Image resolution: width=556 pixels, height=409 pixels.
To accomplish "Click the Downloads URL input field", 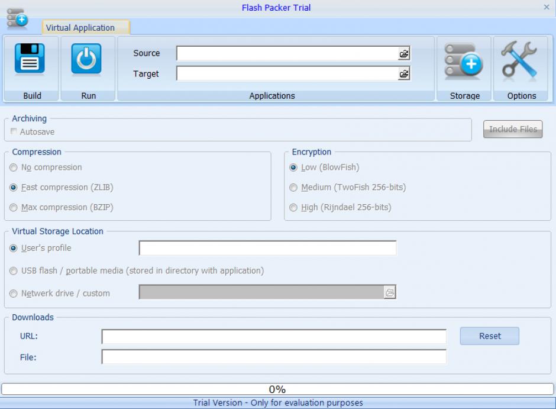I will [274, 337].
